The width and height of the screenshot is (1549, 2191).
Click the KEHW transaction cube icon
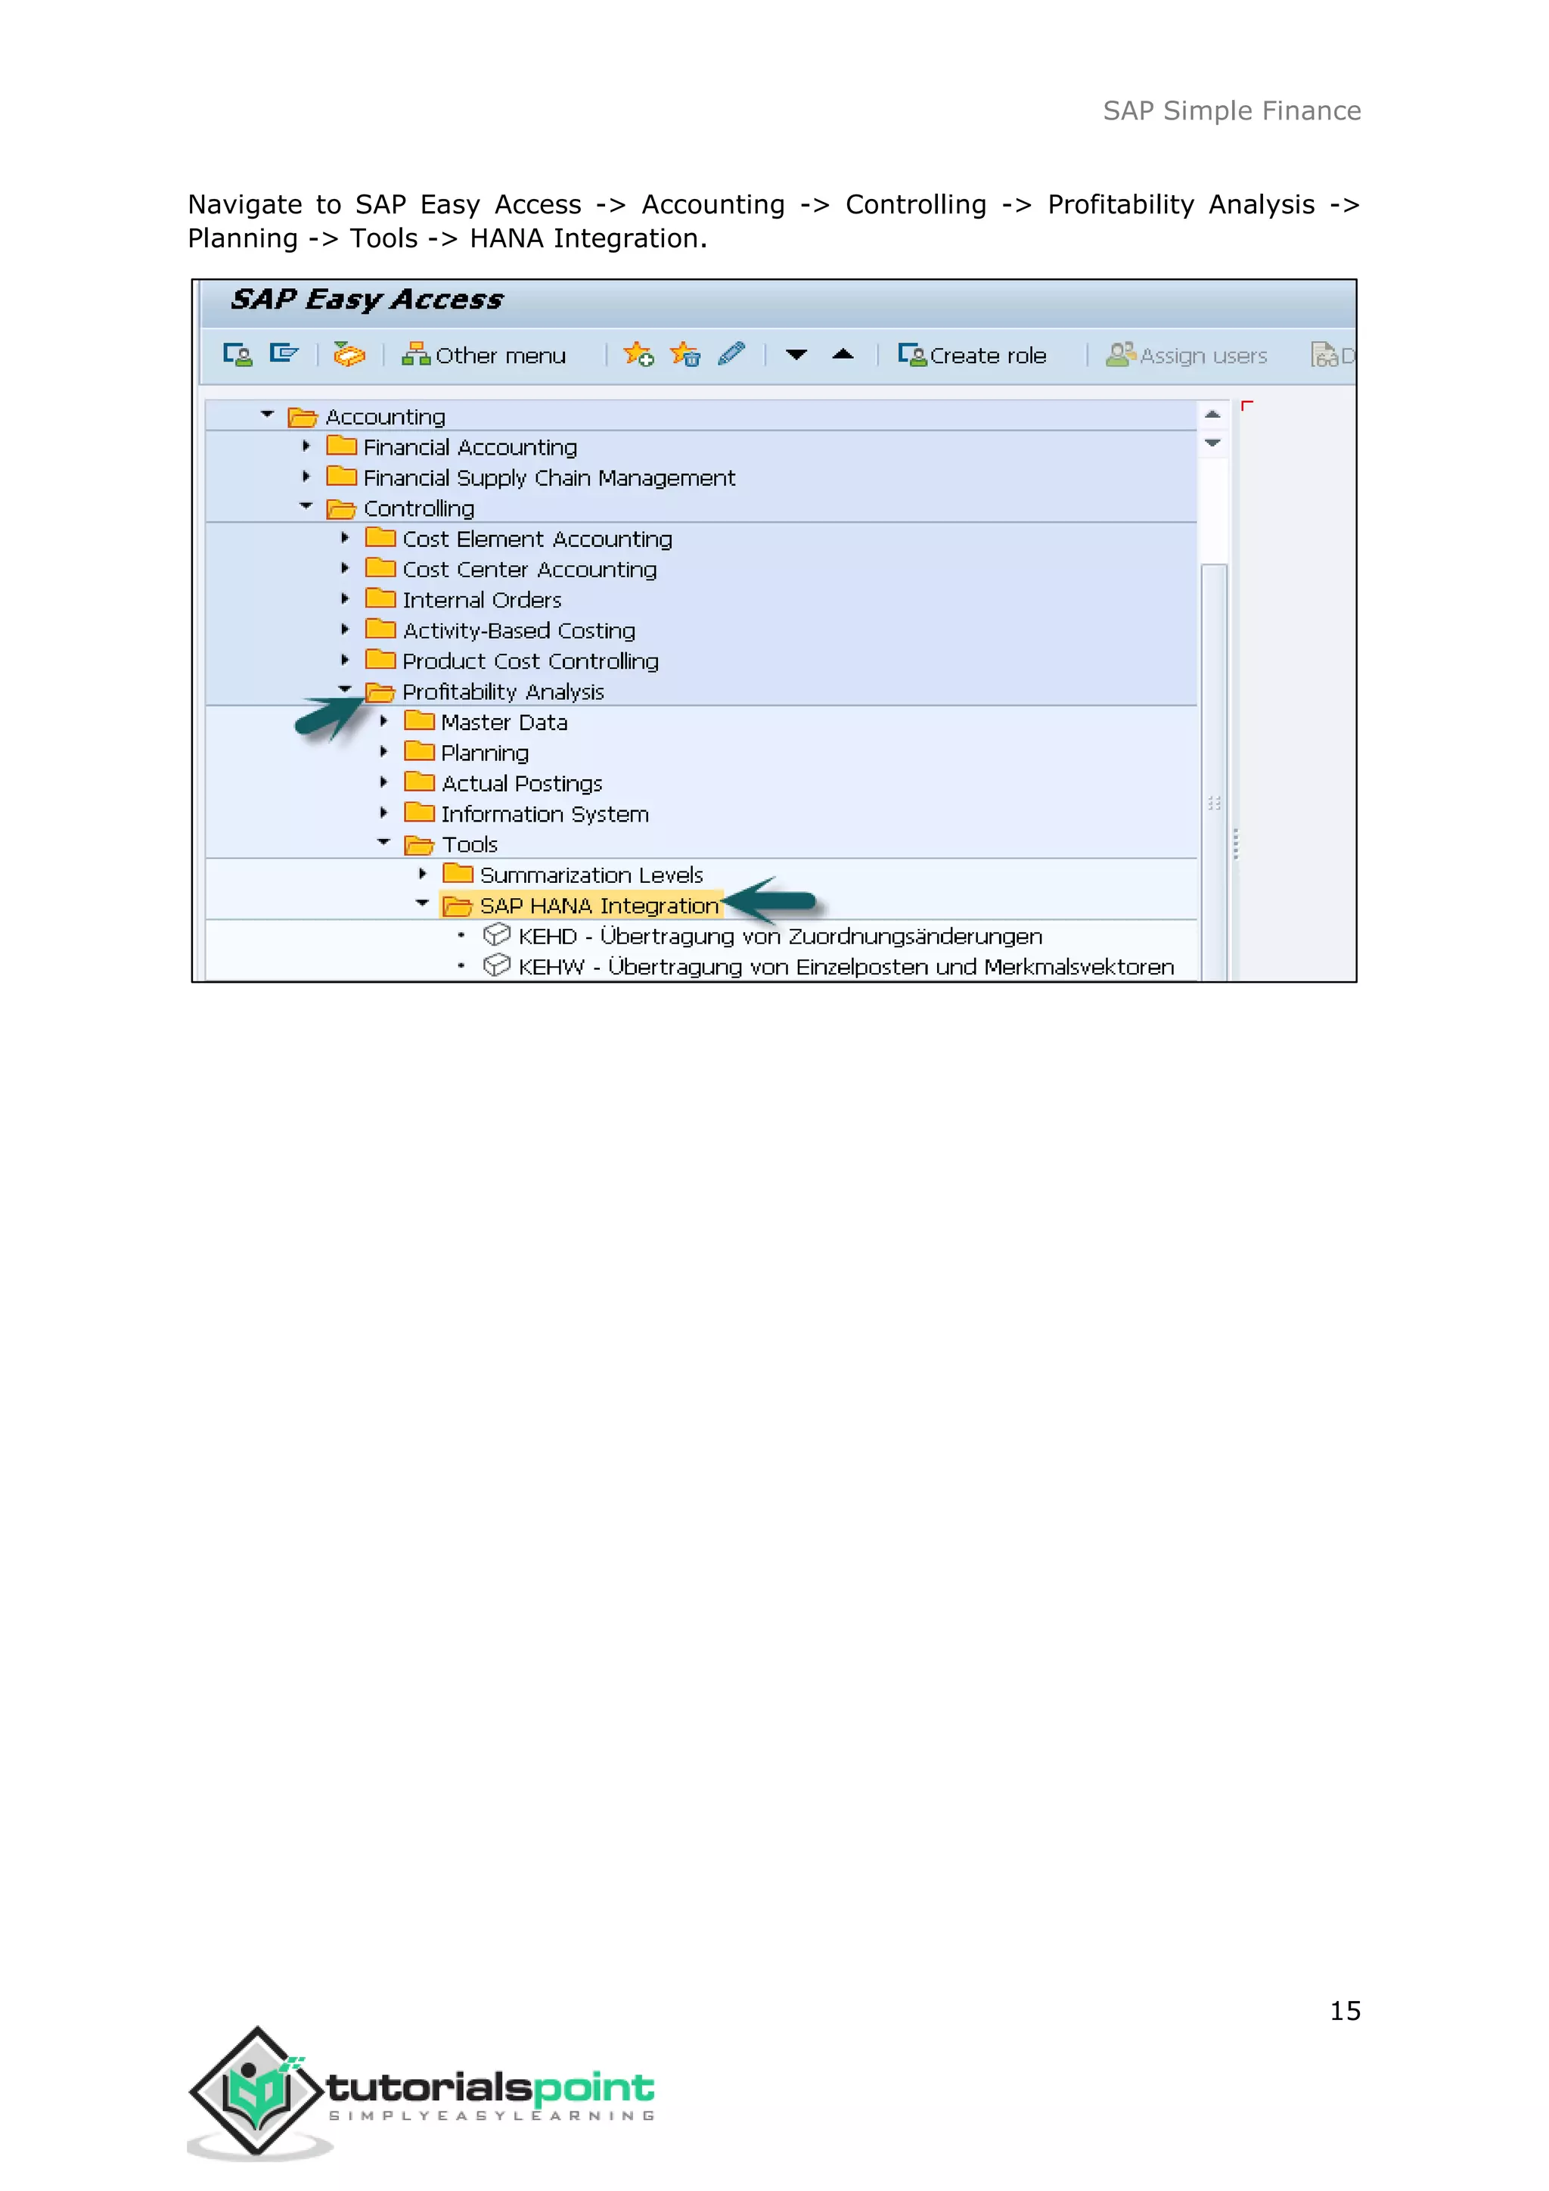pos(496,965)
